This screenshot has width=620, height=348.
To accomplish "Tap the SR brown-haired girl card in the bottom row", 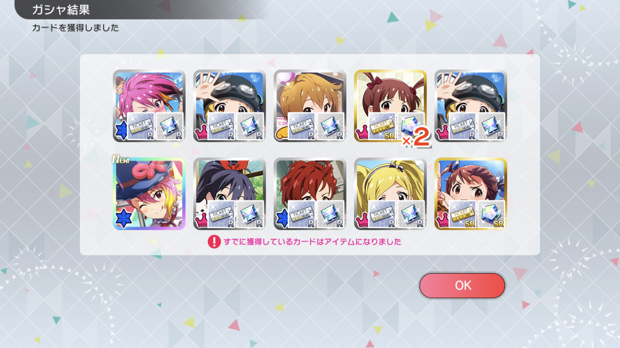I will pos(471,194).
